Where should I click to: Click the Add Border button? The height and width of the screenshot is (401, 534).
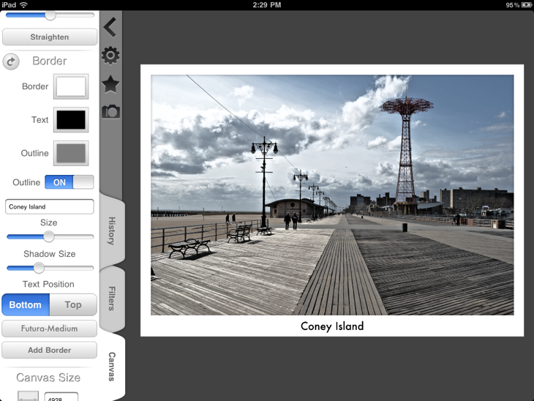(50, 351)
